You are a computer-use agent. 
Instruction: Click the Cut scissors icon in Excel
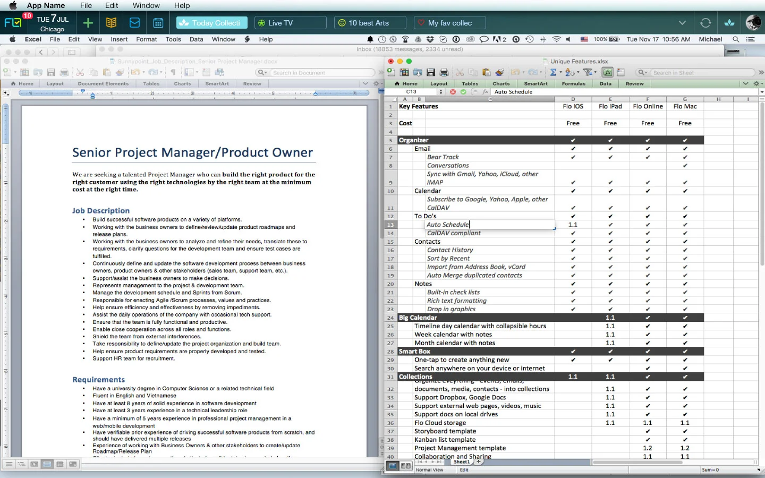(460, 72)
